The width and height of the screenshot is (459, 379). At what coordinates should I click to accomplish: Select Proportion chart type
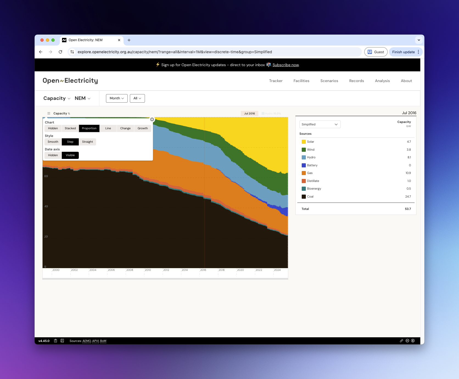coord(89,128)
